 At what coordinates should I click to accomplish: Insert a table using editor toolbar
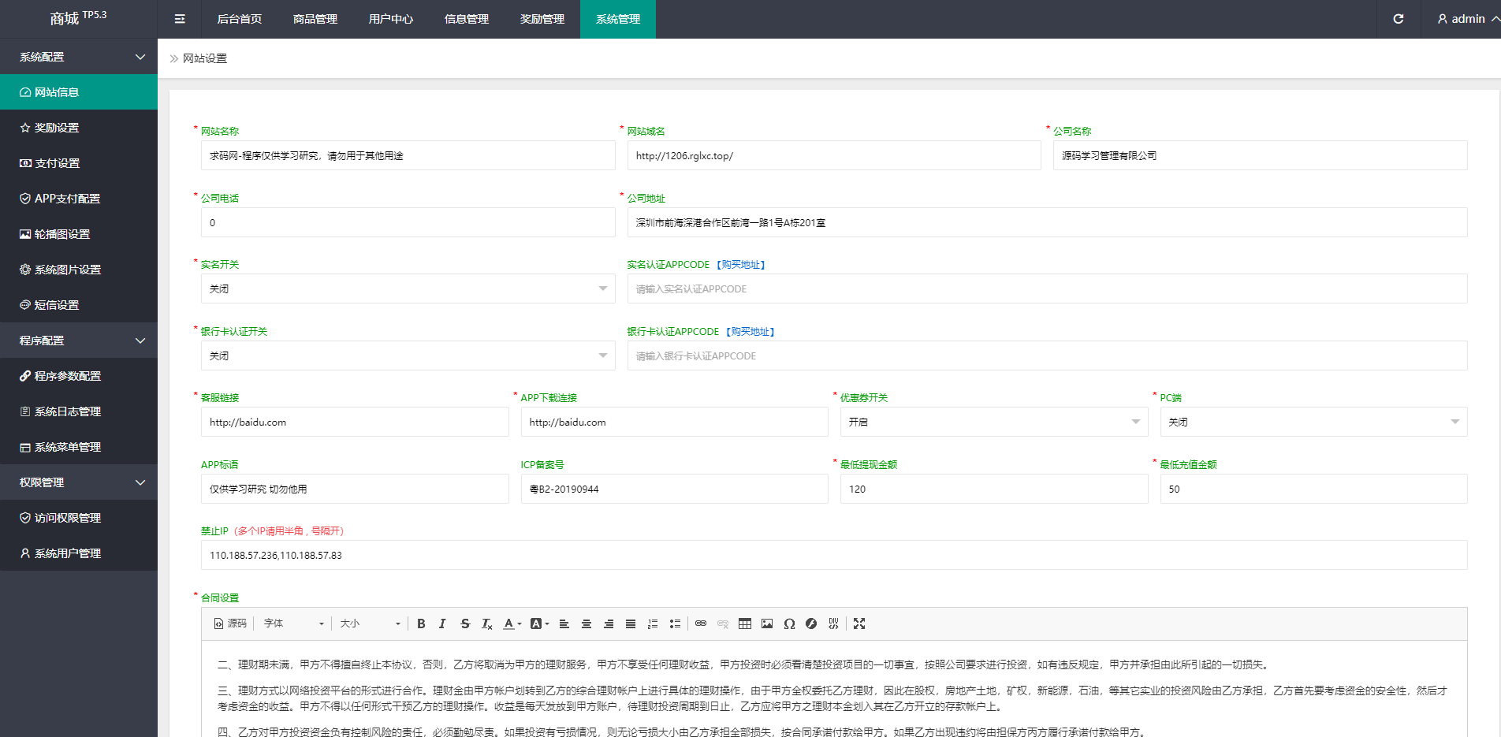(x=745, y=623)
